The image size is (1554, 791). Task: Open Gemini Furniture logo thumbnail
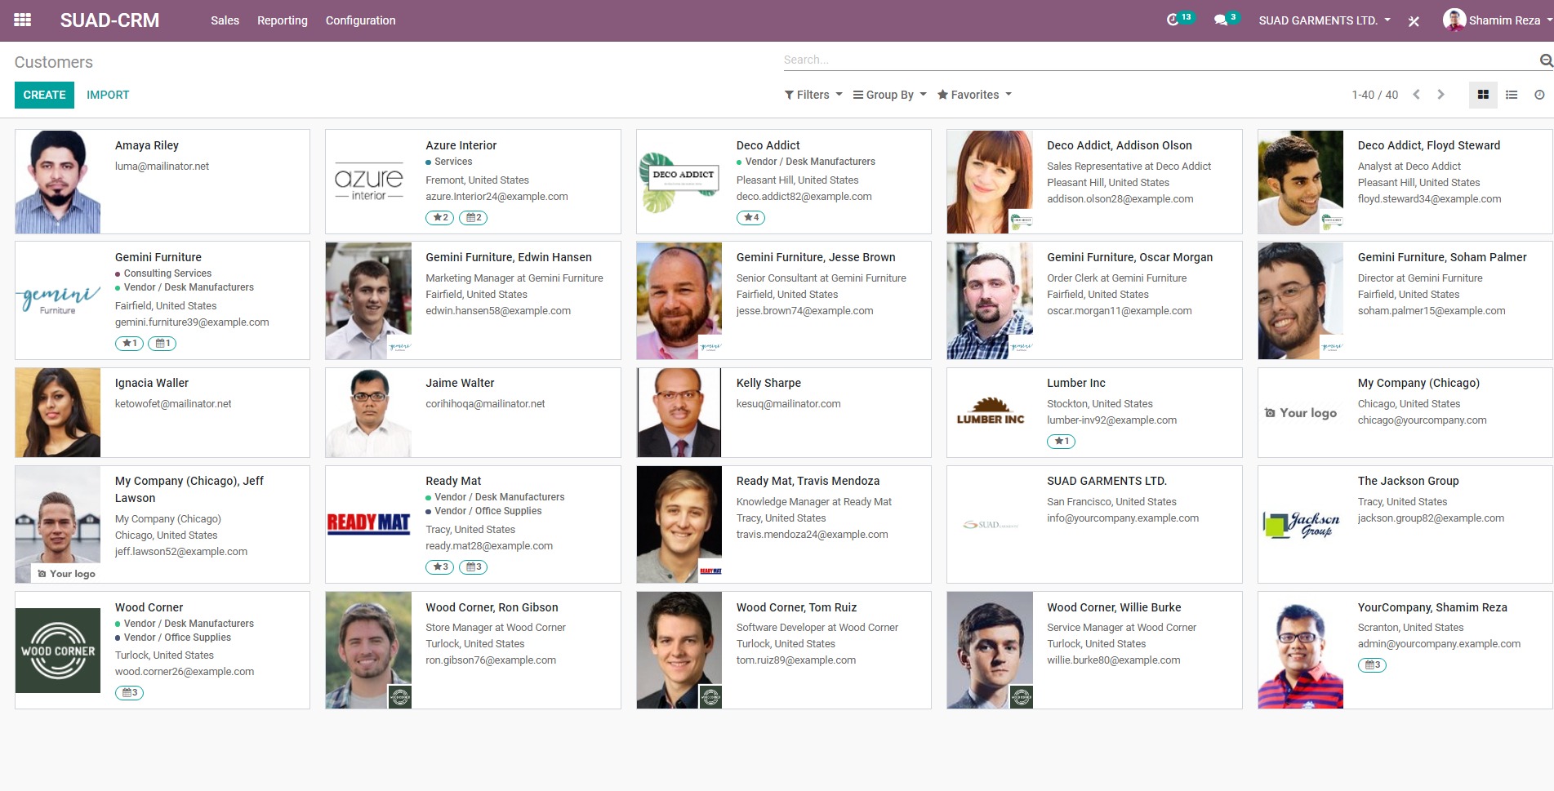pyautogui.click(x=58, y=300)
